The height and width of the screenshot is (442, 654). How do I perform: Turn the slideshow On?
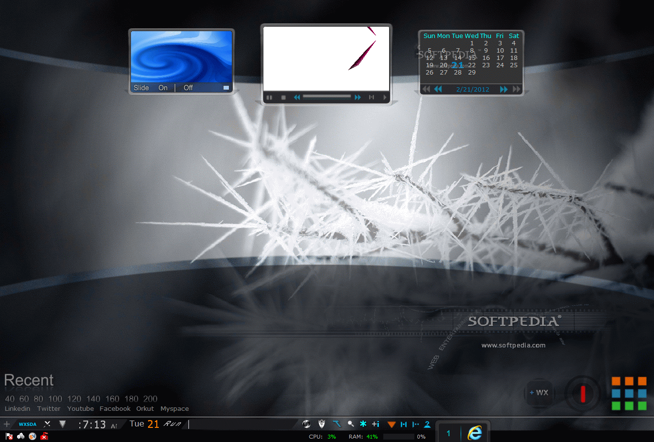[x=163, y=88]
